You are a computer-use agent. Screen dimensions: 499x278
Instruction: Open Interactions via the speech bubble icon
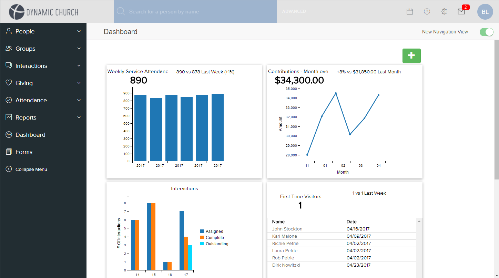8,65
